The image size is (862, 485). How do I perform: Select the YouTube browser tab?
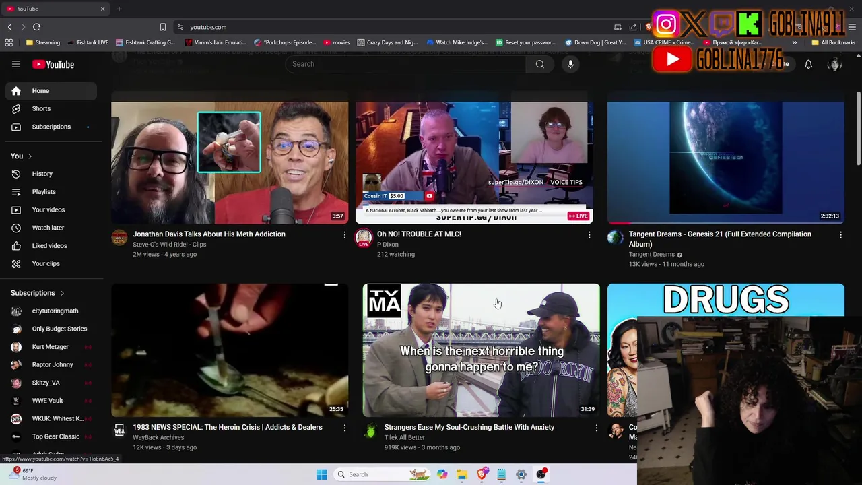(x=55, y=9)
